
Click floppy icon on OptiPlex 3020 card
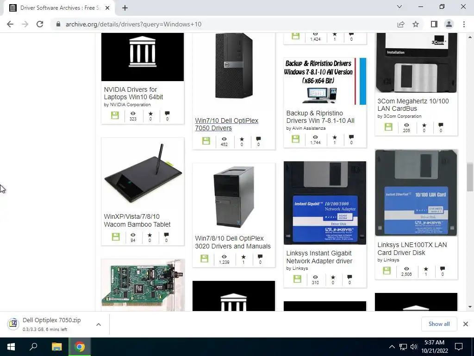205,259
